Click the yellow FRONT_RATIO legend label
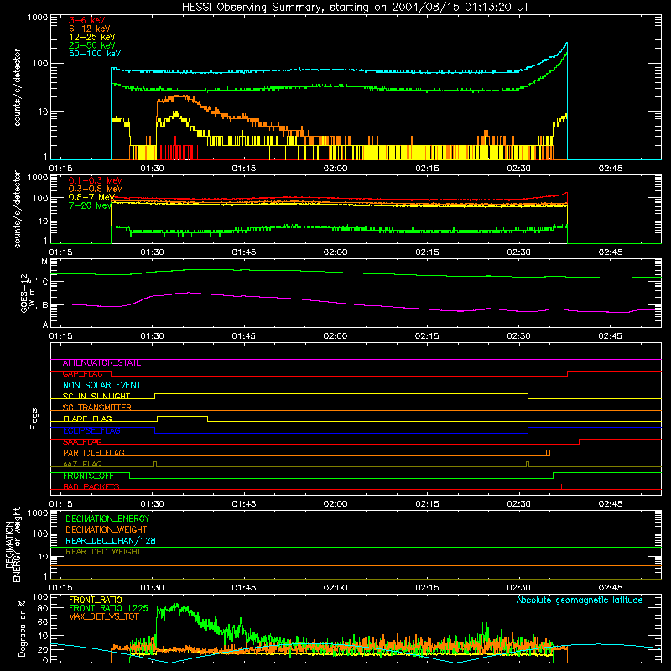Screen dimensions: 671x671 96,600
